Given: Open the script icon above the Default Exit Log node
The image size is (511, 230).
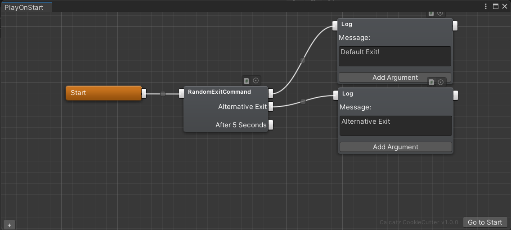Looking at the screenshot, I should pyautogui.click(x=431, y=13).
